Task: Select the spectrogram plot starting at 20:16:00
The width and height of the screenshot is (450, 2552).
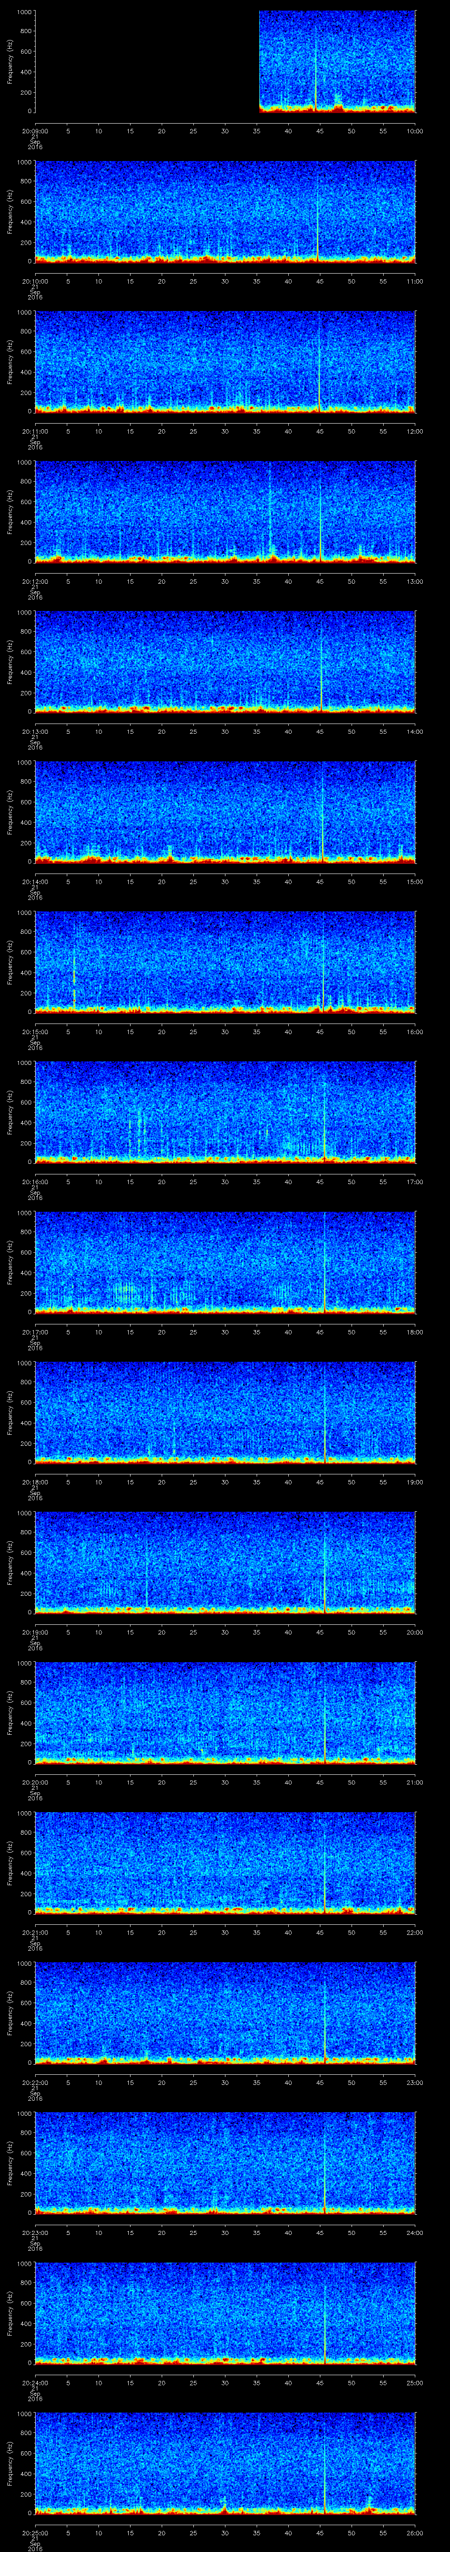Action: pyautogui.click(x=225, y=1111)
